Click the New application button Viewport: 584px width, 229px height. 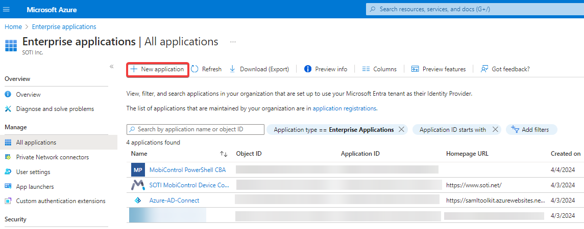click(x=158, y=69)
